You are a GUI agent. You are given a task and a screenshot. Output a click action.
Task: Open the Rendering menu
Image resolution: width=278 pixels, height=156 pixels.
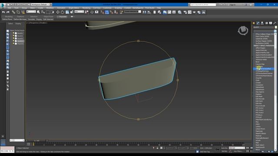86,8
